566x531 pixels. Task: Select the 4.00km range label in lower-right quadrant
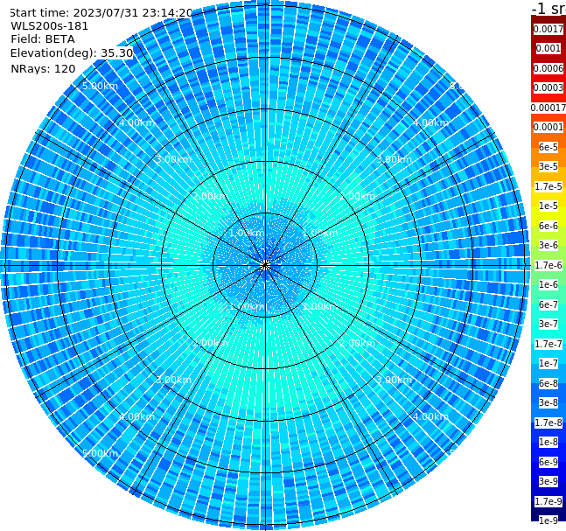point(430,416)
